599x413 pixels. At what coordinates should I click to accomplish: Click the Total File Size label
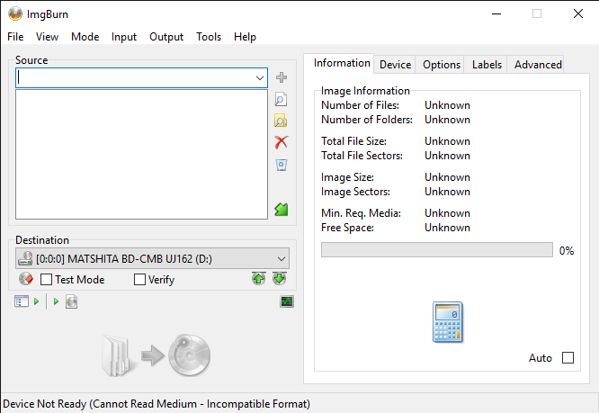pyautogui.click(x=353, y=141)
